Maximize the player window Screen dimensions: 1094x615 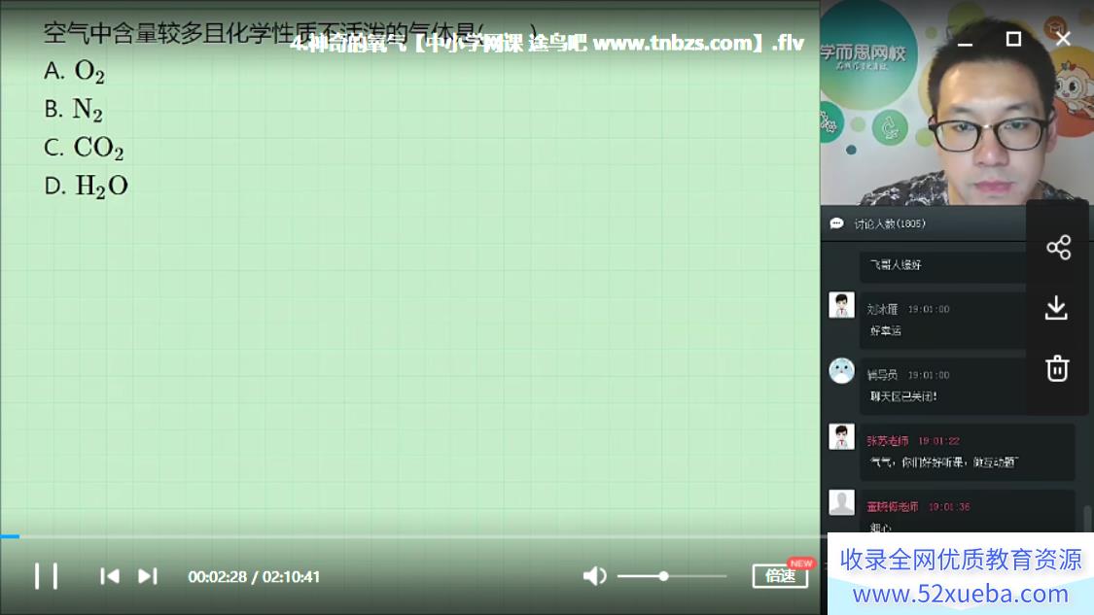coord(1013,39)
